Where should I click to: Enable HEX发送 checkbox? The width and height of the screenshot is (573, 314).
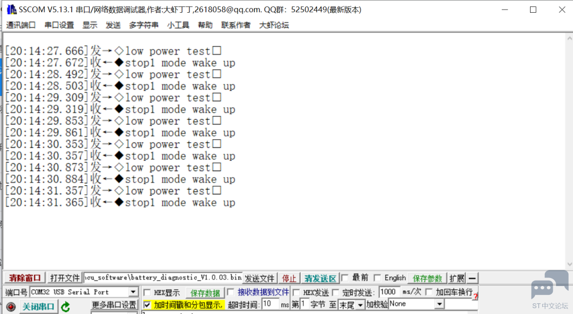297,292
